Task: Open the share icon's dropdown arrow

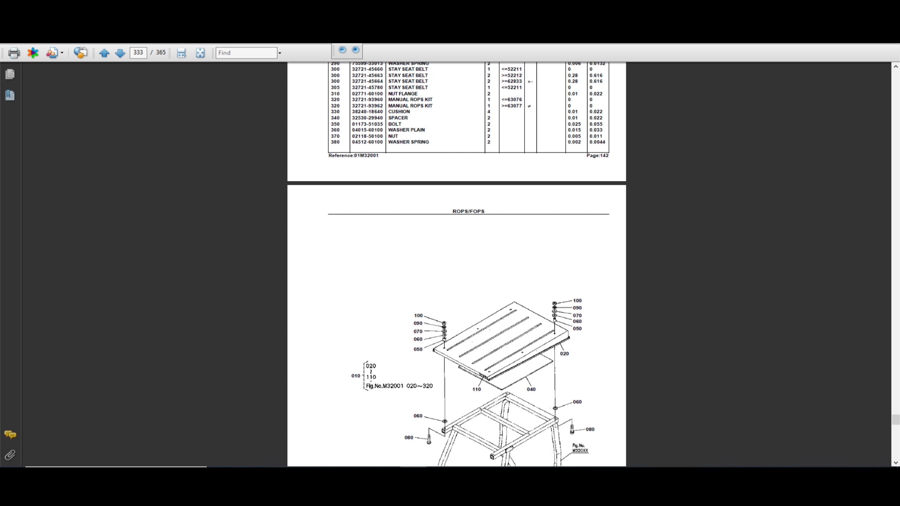Action: (x=62, y=53)
